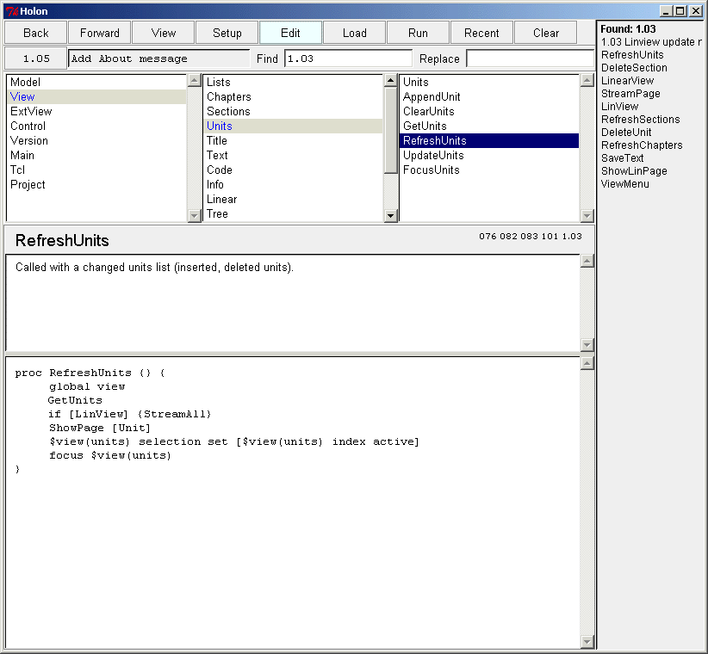Screen dimensions: 708x654
Task: Click revision number 101 in header
Action: [x=550, y=237]
